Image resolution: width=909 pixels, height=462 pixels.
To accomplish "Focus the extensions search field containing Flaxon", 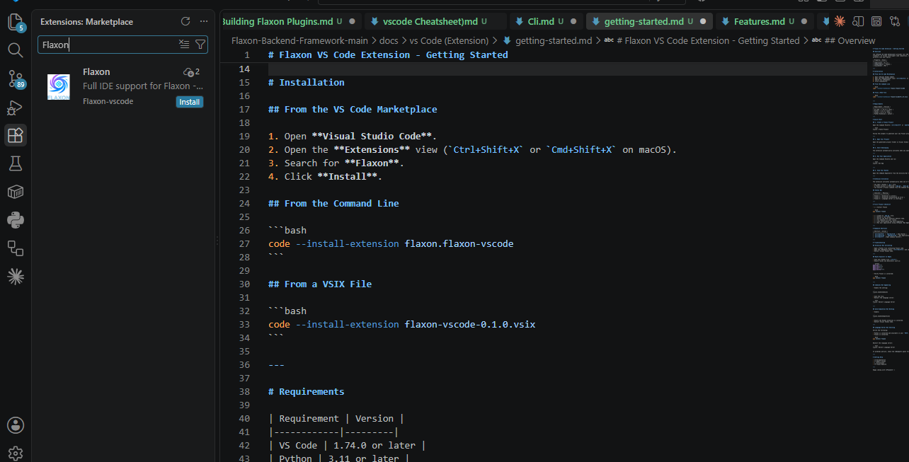I will [x=108, y=45].
